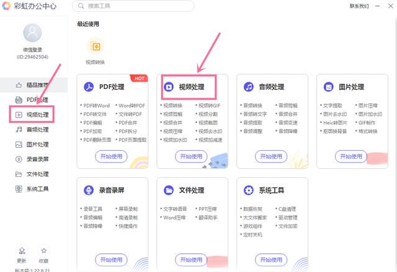Image resolution: width=397 pixels, height=272 pixels.
Task: Open 抠图换背景 in the image card
Action: pos(335,131)
